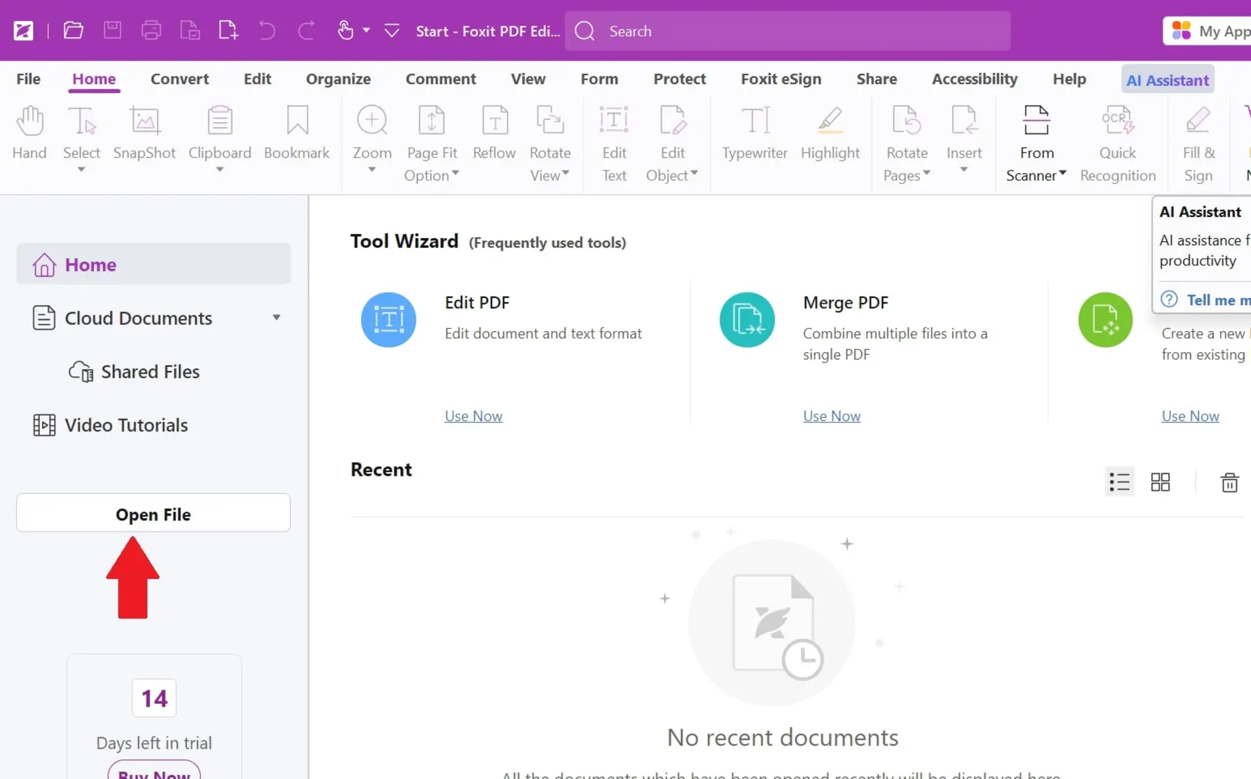Click the Page Fit Option icon
Viewport: 1251px width, 779px height.
pos(431,121)
